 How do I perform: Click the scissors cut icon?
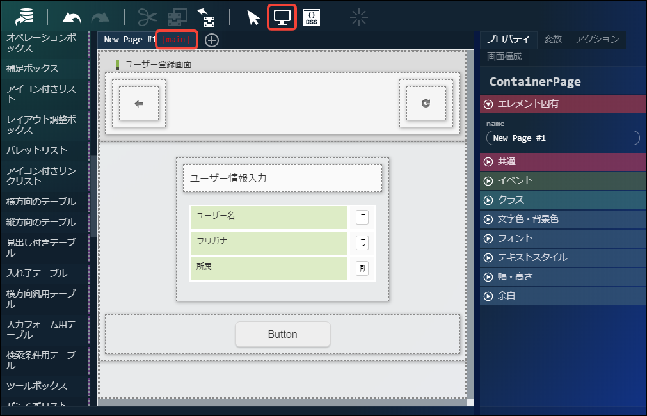click(147, 17)
